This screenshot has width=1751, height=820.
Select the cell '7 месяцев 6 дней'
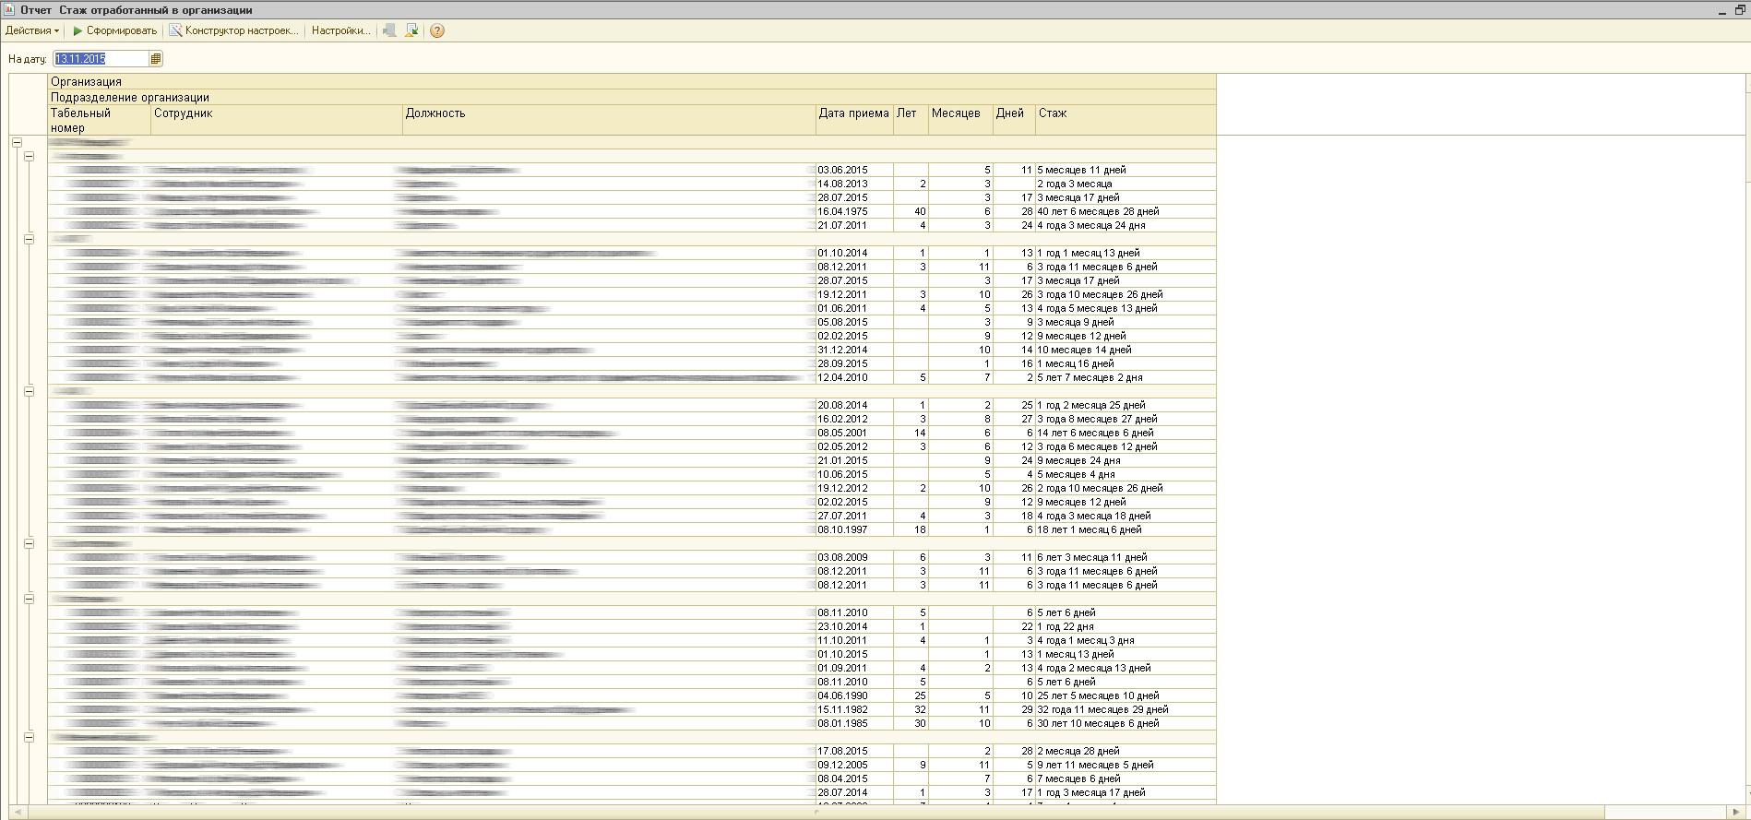(x=1126, y=779)
